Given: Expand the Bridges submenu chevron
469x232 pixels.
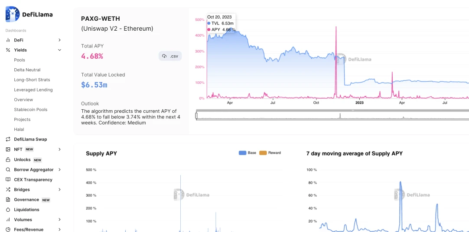Looking at the screenshot, I should click(59, 190).
